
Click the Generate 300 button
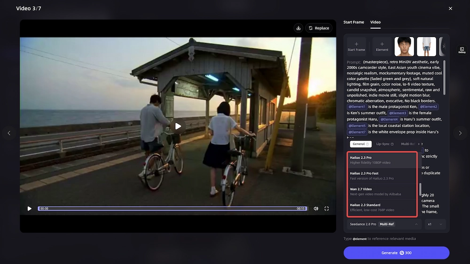click(396, 253)
